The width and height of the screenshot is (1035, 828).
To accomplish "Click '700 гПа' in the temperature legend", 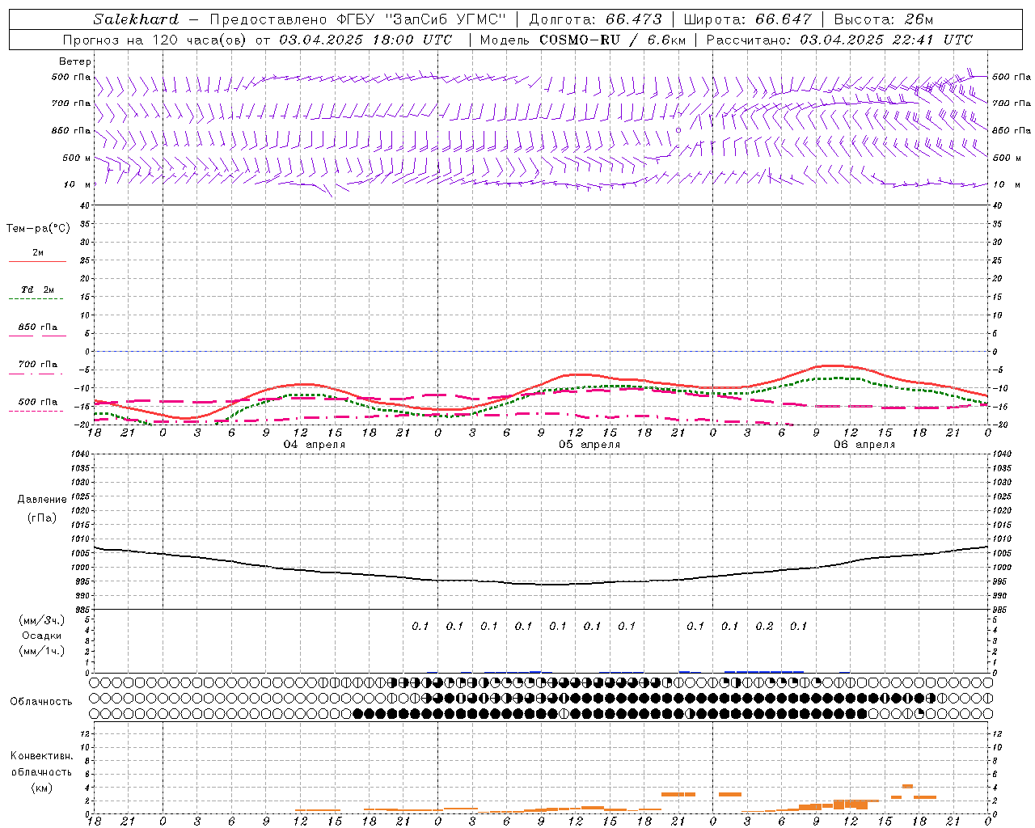I will [x=38, y=364].
